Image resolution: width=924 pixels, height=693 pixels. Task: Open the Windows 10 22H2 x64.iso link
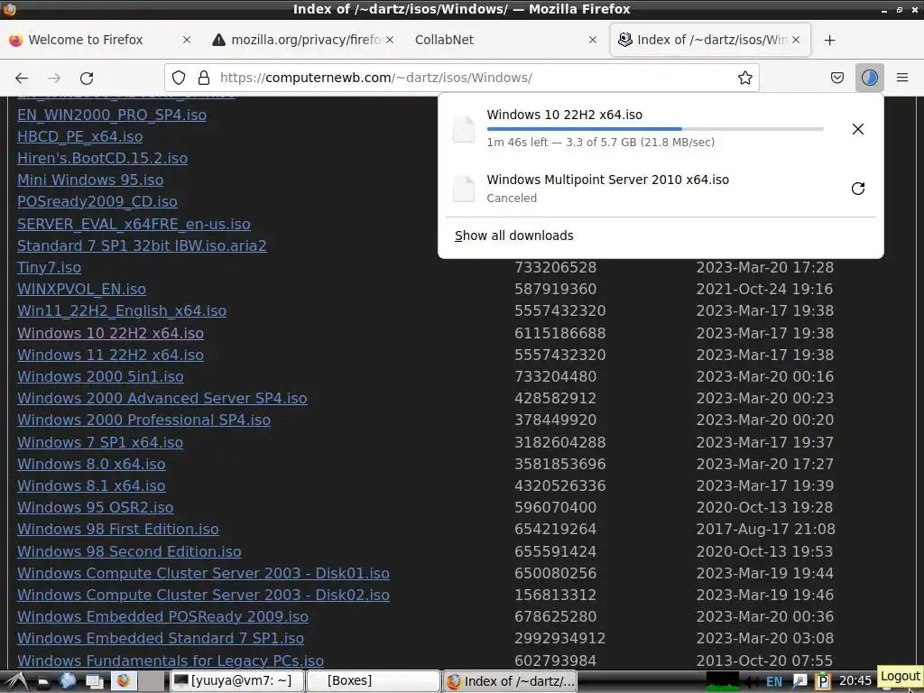coord(110,334)
